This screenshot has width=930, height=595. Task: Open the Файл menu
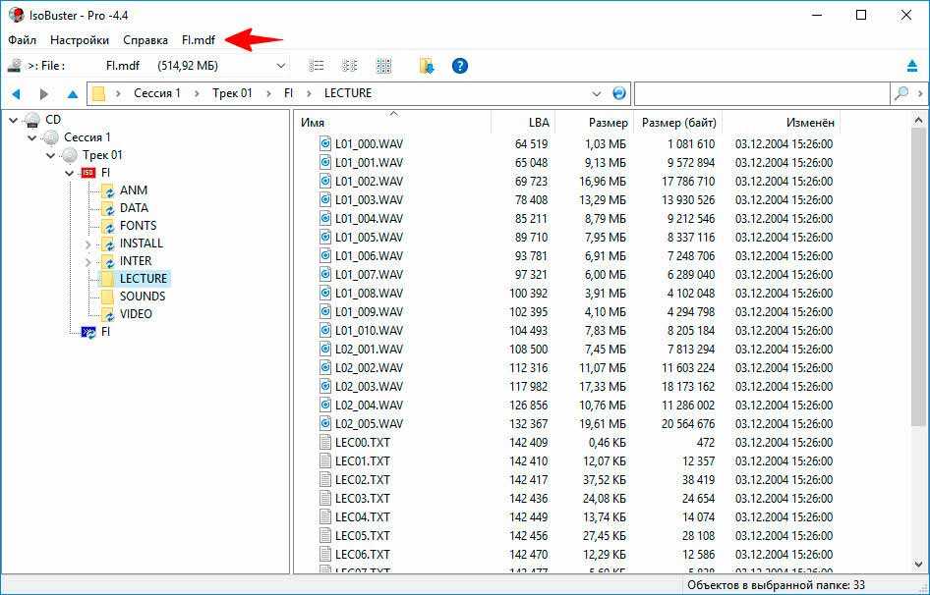pos(22,40)
